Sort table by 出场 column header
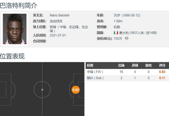The image size is (169, 116). pyautogui.click(x=121, y=65)
